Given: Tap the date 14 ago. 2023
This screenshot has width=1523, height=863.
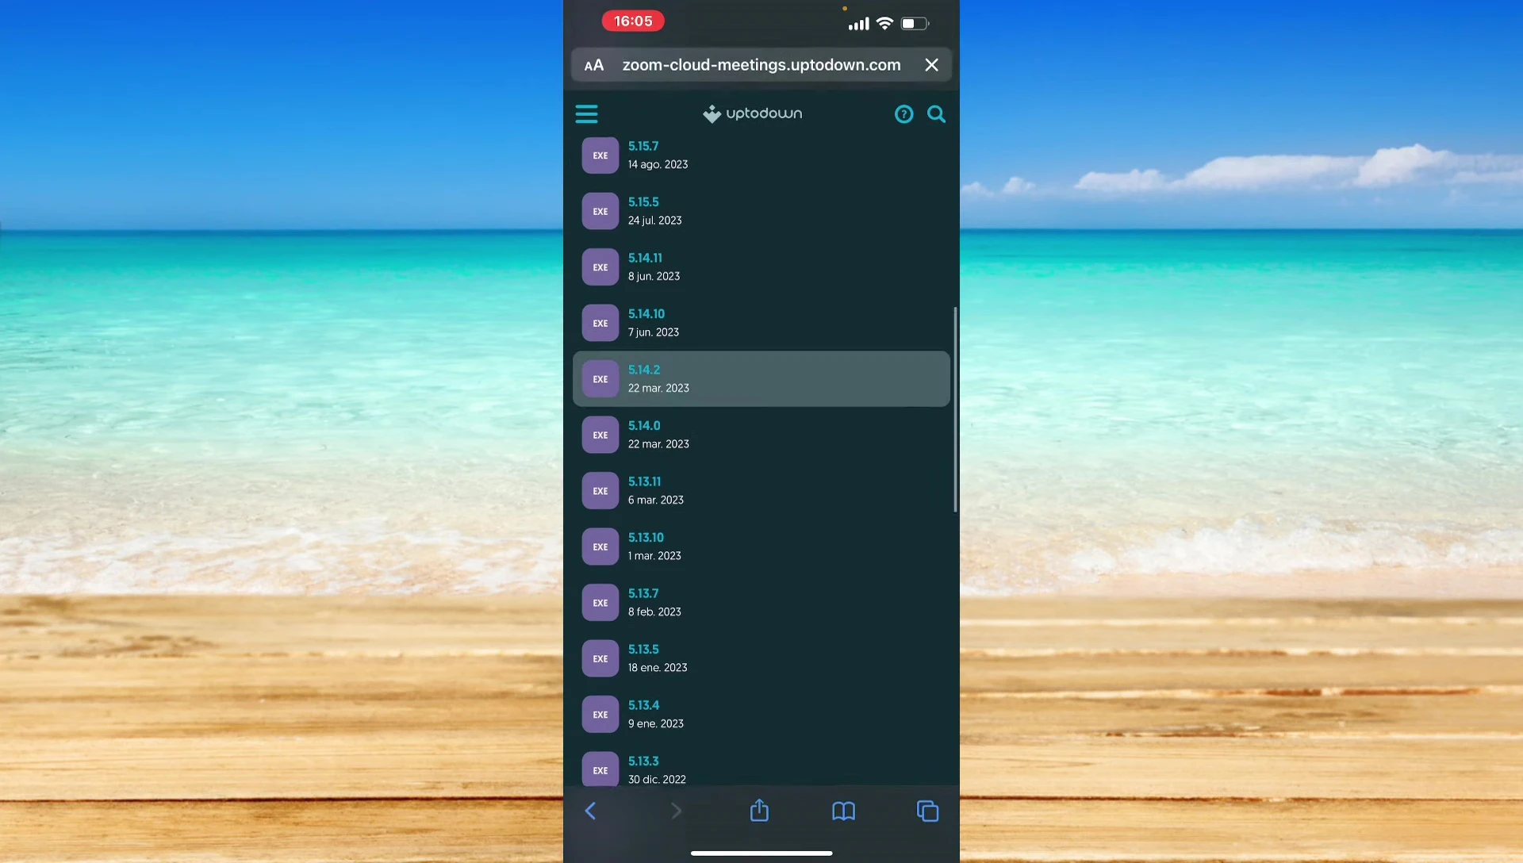Looking at the screenshot, I should click(658, 164).
